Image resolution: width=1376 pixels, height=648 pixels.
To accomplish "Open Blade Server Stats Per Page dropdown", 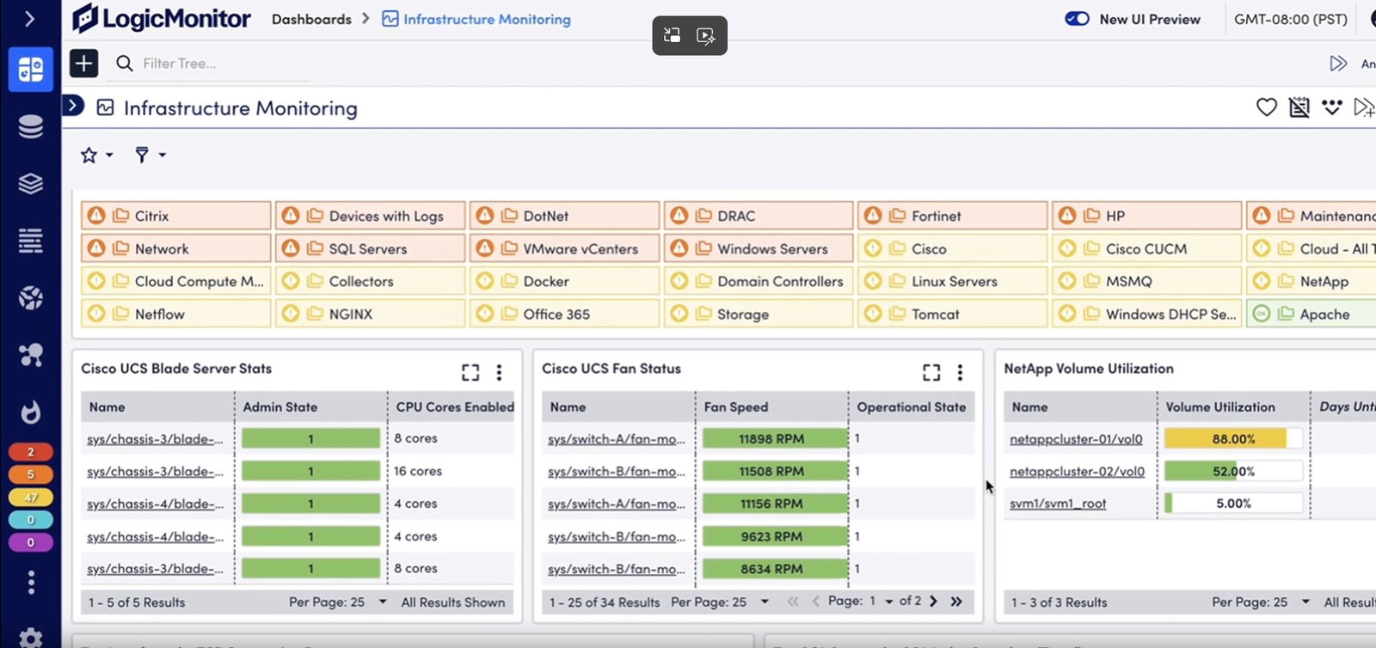I will [x=338, y=602].
